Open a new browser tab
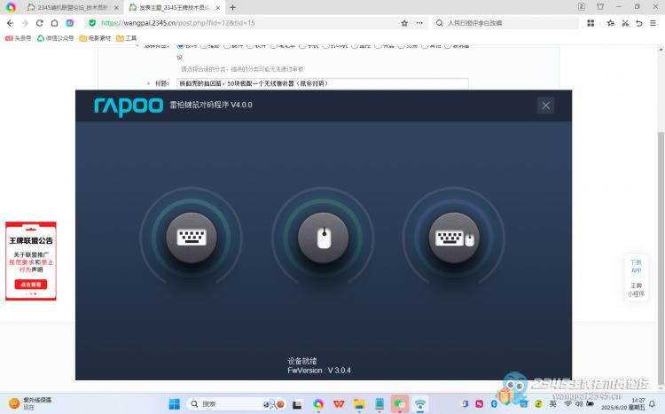Screen dimensions: 665x414 coord(232,7)
